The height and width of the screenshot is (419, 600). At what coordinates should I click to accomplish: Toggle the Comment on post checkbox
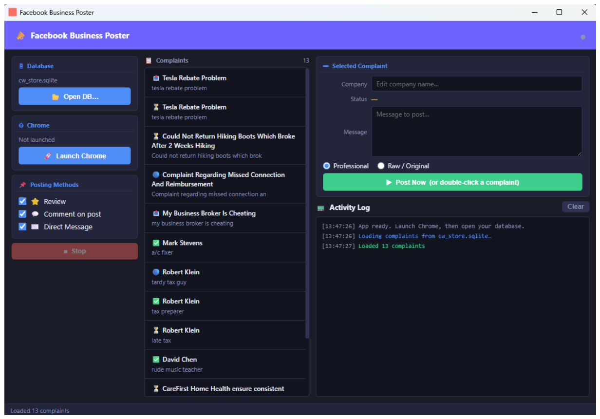22,214
